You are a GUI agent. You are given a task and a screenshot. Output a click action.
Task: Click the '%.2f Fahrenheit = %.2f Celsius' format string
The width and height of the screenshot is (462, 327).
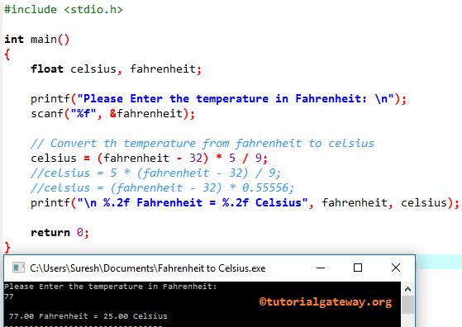click(193, 203)
